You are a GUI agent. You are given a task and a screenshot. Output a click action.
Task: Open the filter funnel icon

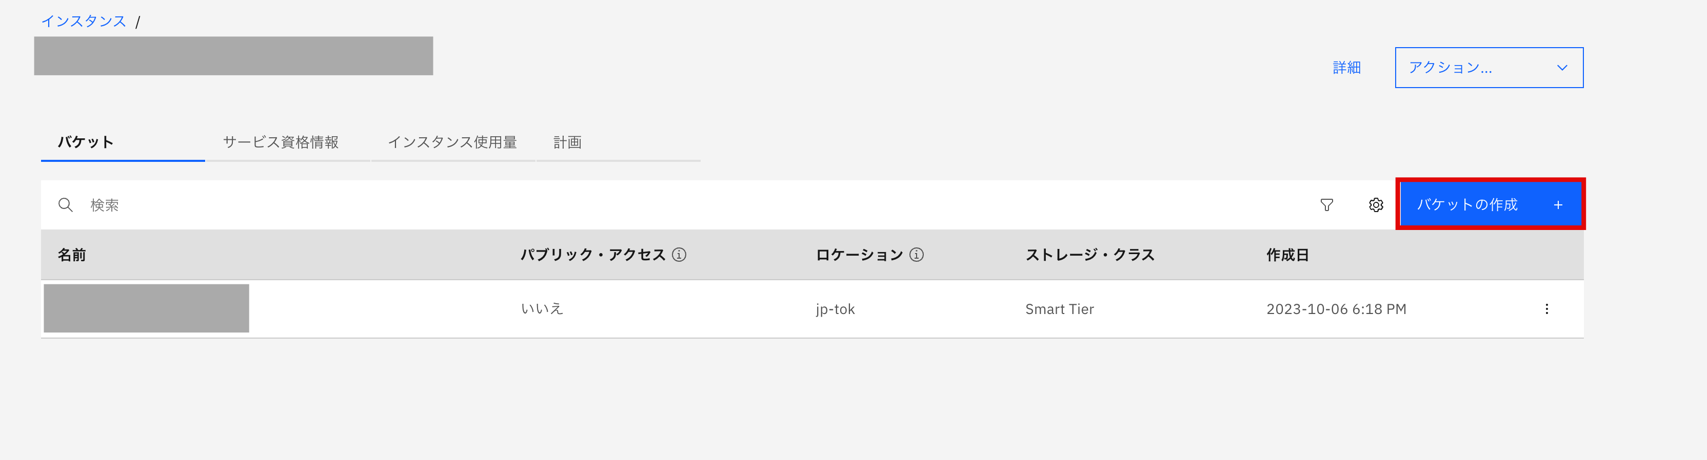pyautogui.click(x=1327, y=205)
